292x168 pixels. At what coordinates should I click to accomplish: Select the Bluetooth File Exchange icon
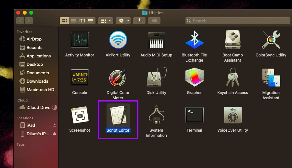click(x=195, y=40)
